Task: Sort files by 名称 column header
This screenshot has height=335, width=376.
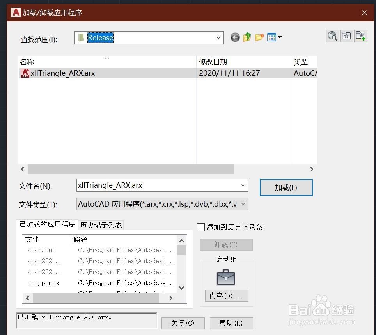Action: click(107, 62)
